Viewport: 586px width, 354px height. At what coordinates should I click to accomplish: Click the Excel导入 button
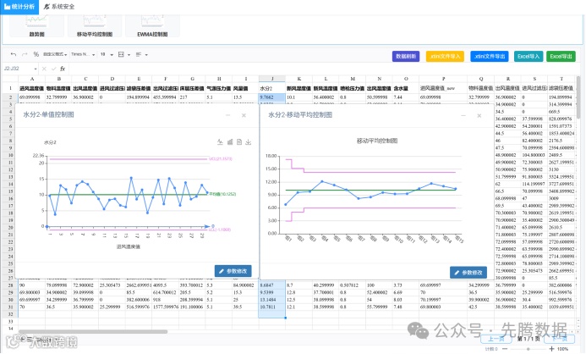click(x=528, y=57)
